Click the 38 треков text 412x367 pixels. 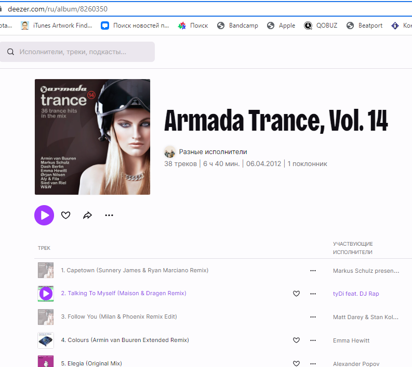point(180,164)
